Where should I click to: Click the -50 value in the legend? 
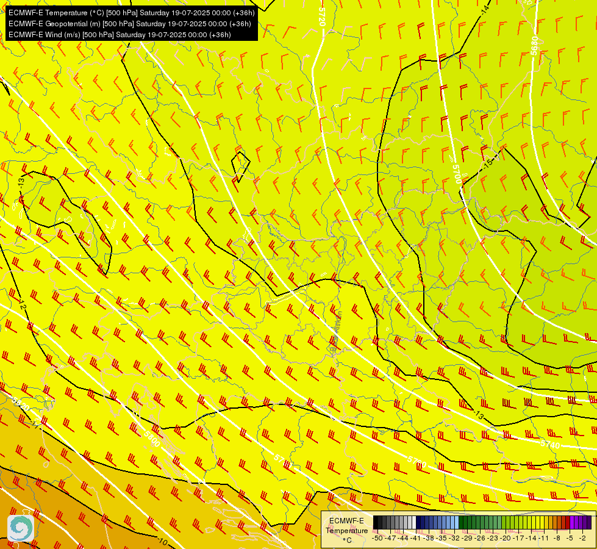(x=377, y=538)
